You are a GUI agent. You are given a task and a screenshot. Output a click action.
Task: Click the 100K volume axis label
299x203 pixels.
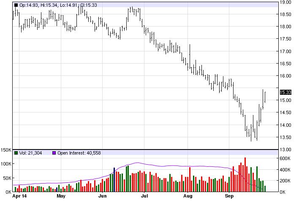pos(6,164)
